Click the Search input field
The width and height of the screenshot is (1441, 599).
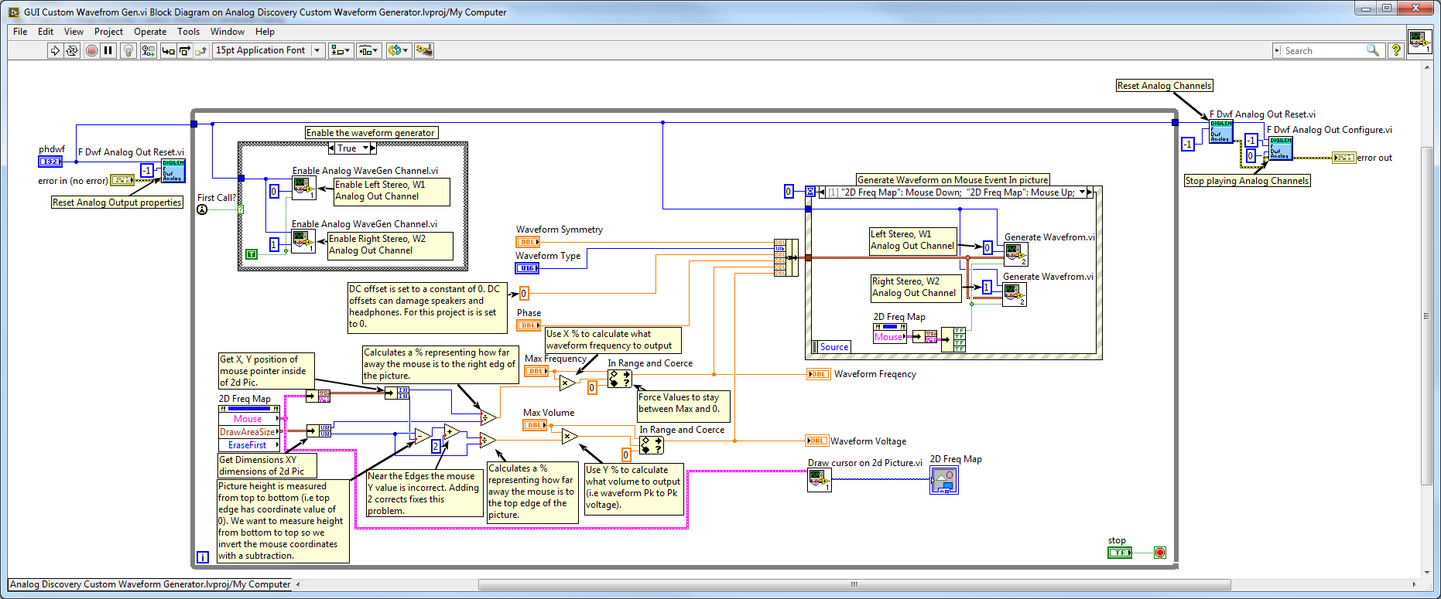(1325, 51)
